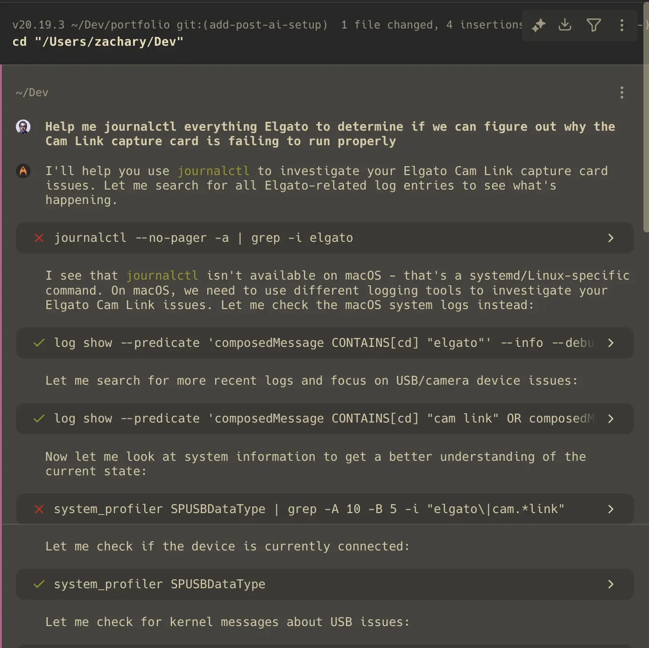Click the download/export icon in top toolbar
The image size is (649, 648).
(x=565, y=25)
